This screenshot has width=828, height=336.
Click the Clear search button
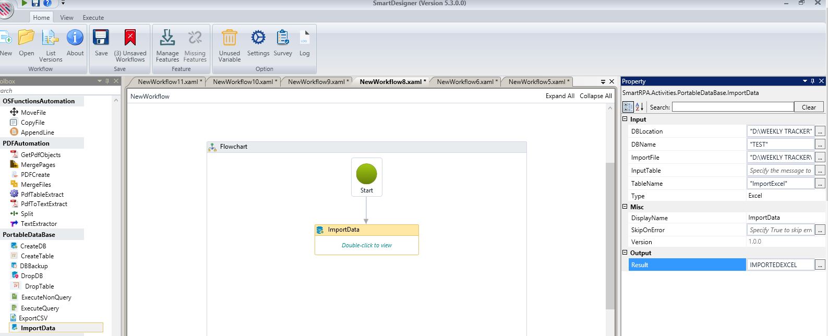click(808, 107)
